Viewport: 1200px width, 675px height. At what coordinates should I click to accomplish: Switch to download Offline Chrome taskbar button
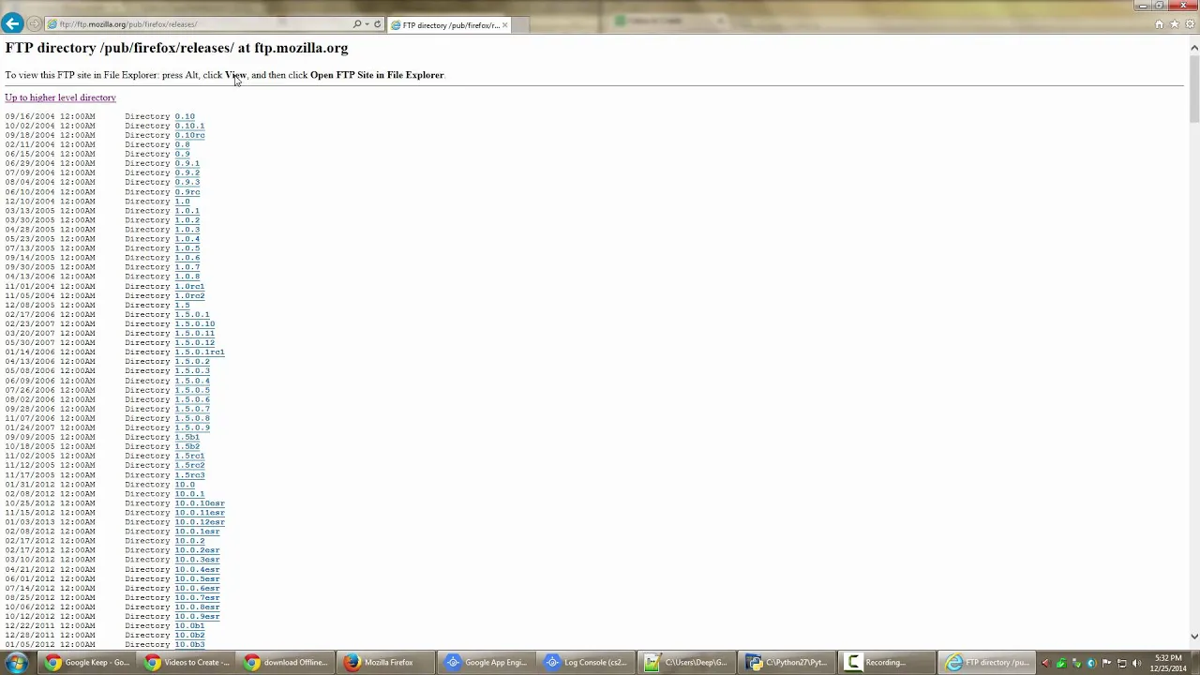286,663
